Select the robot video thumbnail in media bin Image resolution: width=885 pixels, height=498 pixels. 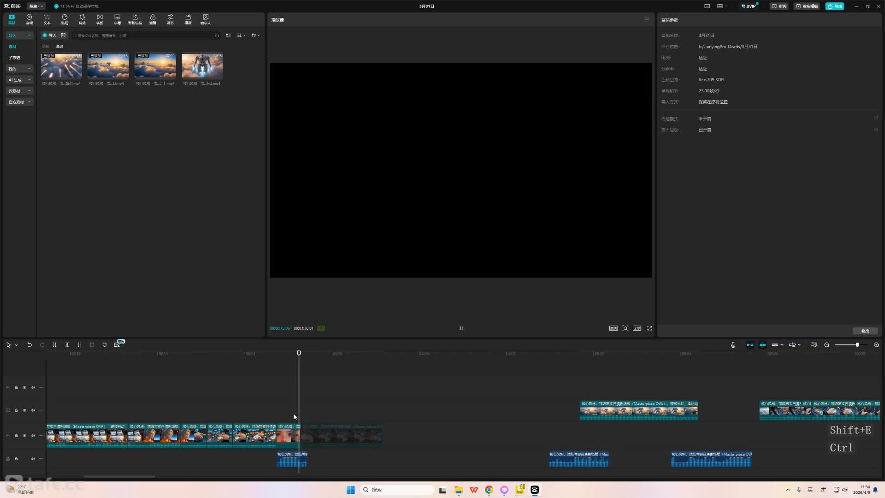202,66
